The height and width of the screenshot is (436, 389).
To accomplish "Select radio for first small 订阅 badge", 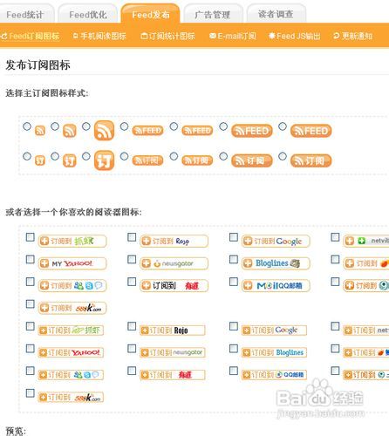I will [124, 156].
